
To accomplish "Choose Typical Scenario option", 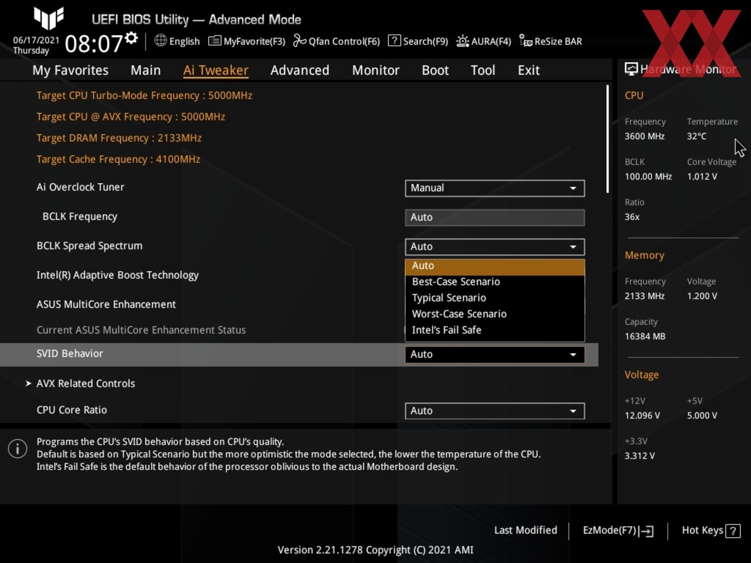I will (x=495, y=298).
